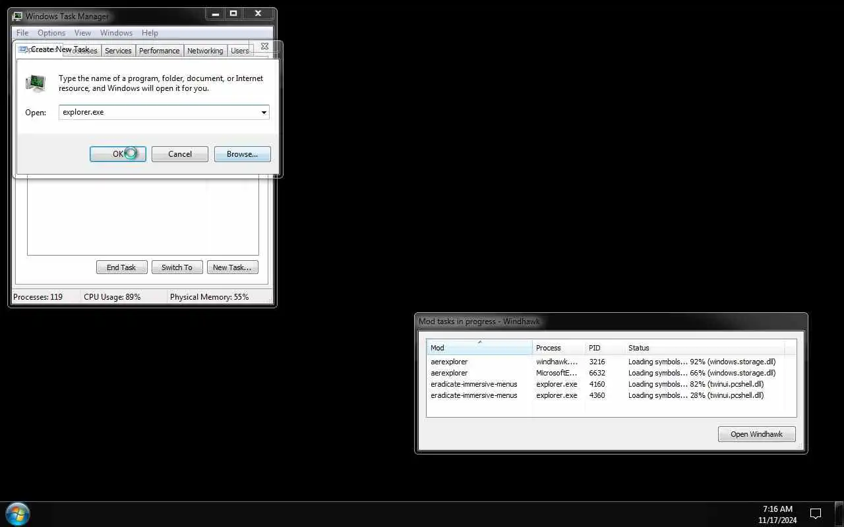The height and width of the screenshot is (527, 844).
Task: Minimize the Windows Task Manager window
Action: [215, 13]
